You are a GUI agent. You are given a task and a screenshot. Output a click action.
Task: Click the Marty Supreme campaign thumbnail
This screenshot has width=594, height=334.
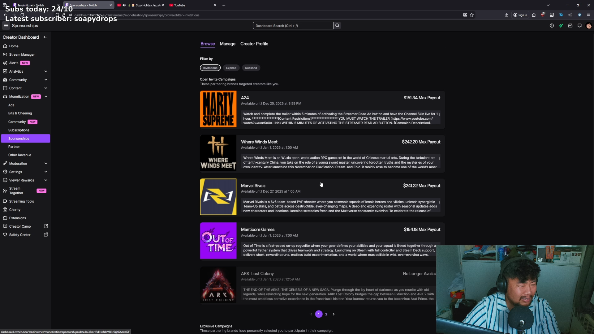point(218,109)
